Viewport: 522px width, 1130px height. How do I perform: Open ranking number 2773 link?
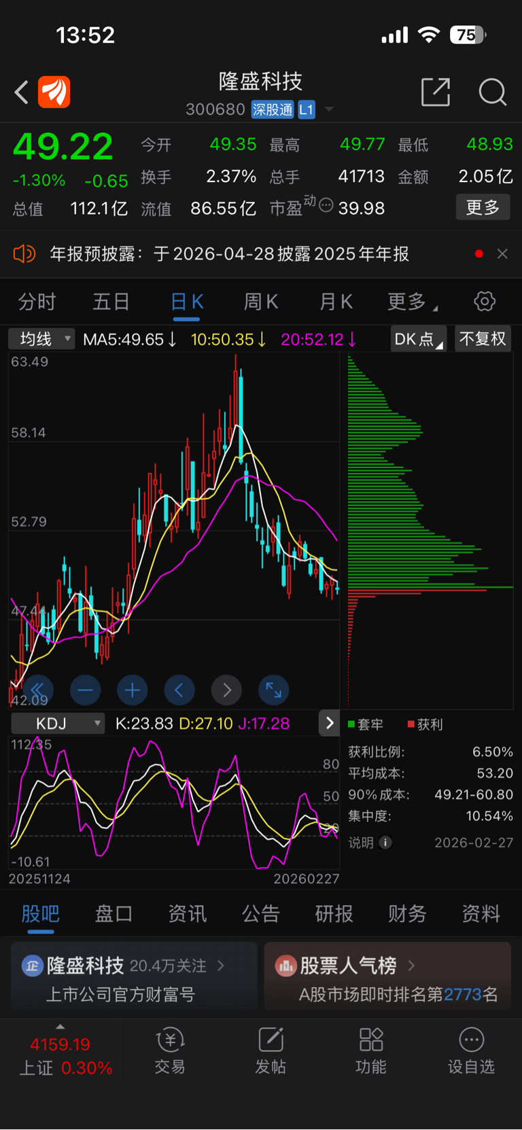[464, 995]
